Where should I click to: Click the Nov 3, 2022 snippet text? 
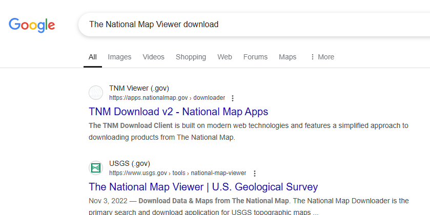click(x=249, y=206)
